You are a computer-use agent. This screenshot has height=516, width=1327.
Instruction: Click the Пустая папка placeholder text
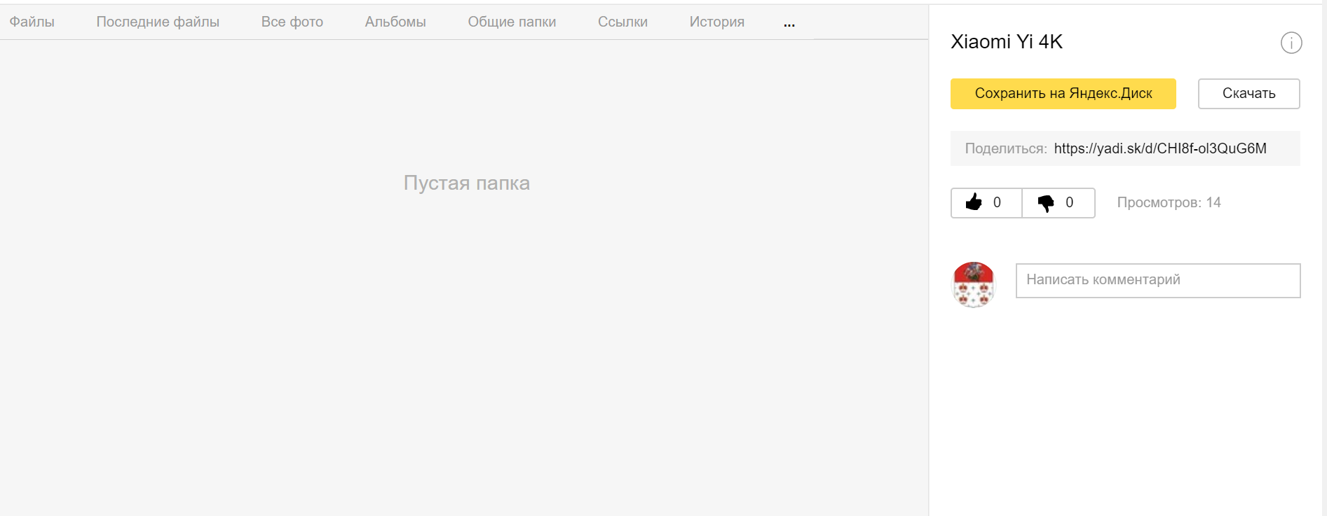tap(466, 183)
